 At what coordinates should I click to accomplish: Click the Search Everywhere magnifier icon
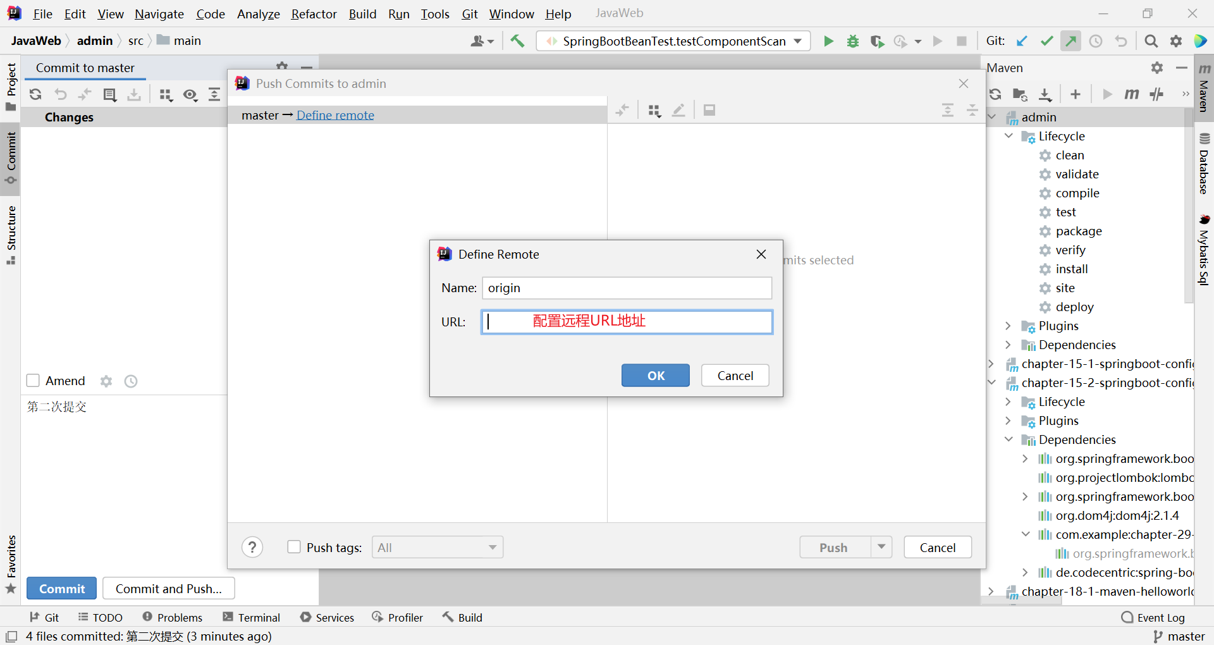tap(1151, 41)
